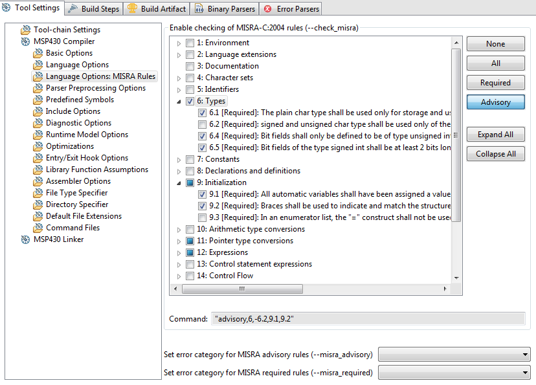Viewport: 536px width, 385px height.
Task: Open the MISRA advisory error category dropdown
Action: (x=454, y=354)
